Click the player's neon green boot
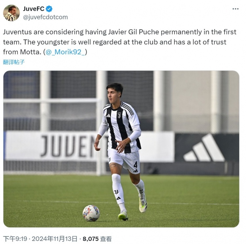The height and width of the screenshot is (244, 246). (123, 216)
